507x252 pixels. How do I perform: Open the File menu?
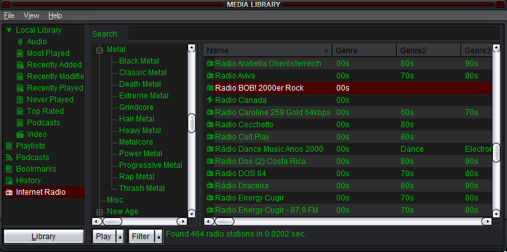tap(10, 15)
